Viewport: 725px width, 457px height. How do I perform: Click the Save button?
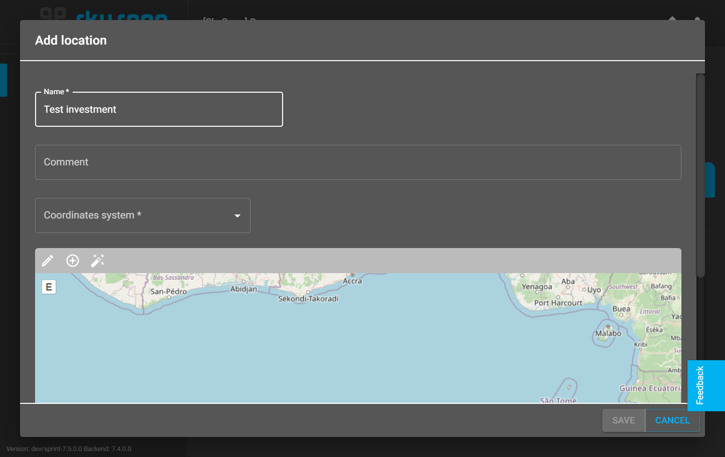623,420
